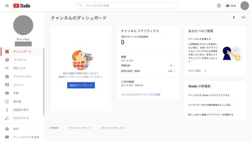
Task: Go to コメント menu label
Action: (x=18, y=85)
